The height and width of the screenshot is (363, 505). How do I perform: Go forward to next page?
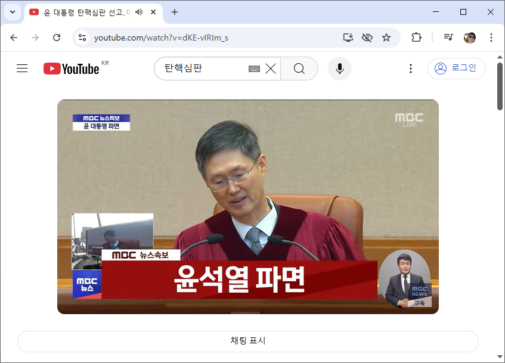coord(35,38)
